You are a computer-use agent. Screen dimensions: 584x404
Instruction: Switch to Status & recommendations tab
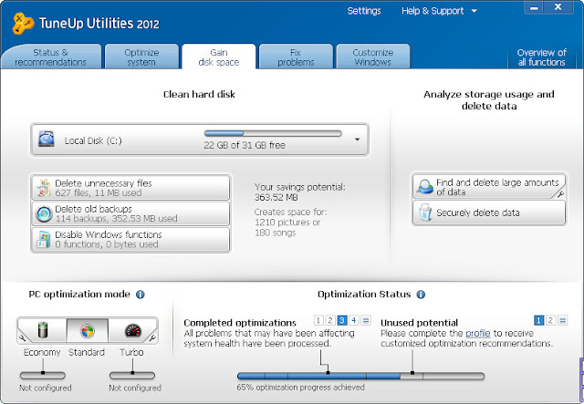pyautogui.click(x=51, y=57)
